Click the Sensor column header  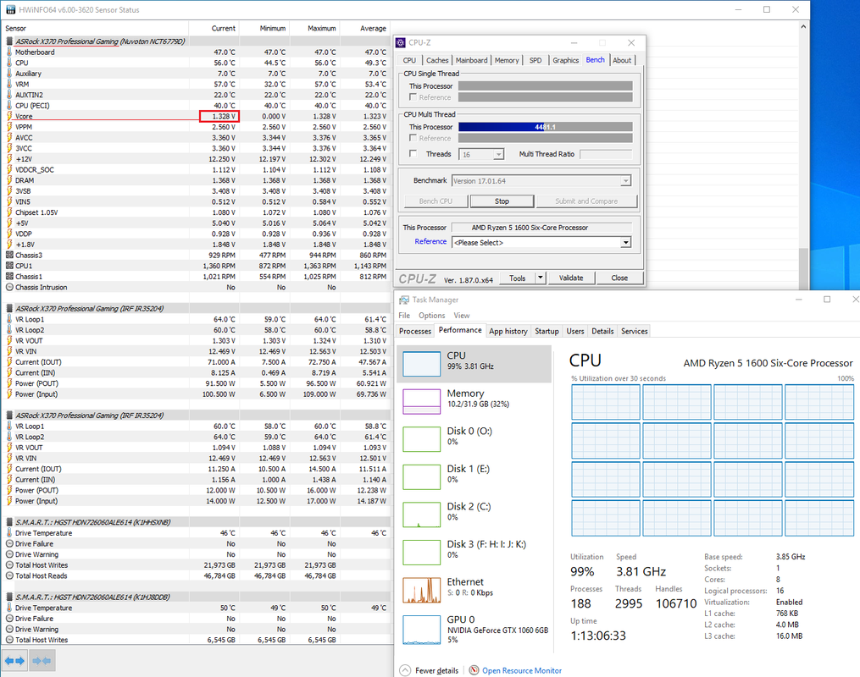(x=95, y=28)
